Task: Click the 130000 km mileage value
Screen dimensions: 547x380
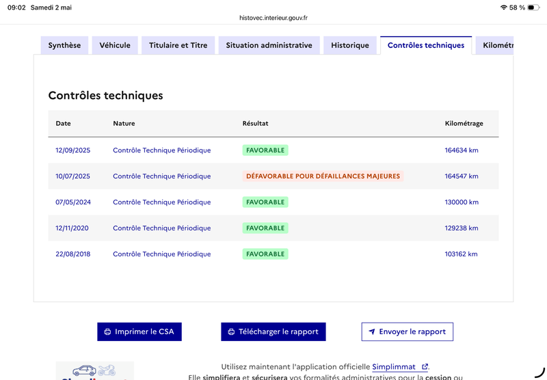Action: click(462, 202)
